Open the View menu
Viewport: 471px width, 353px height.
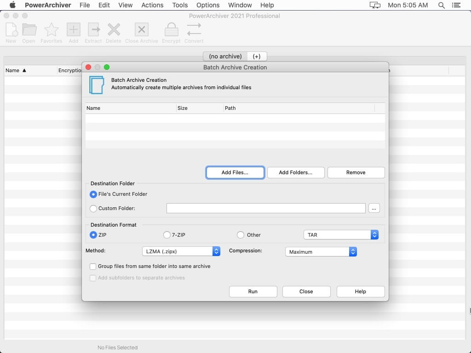pyautogui.click(x=125, y=5)
